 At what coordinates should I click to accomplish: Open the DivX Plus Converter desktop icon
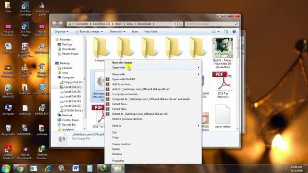(25, 9)
